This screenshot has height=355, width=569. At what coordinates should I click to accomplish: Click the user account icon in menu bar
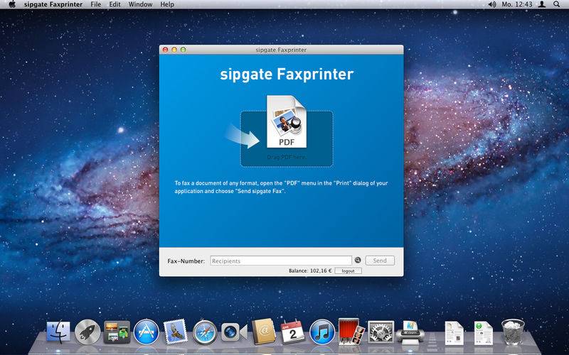[542, 4]
